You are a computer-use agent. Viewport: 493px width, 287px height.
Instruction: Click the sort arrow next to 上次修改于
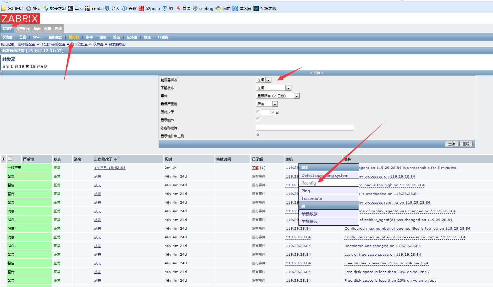pos(117,159)
